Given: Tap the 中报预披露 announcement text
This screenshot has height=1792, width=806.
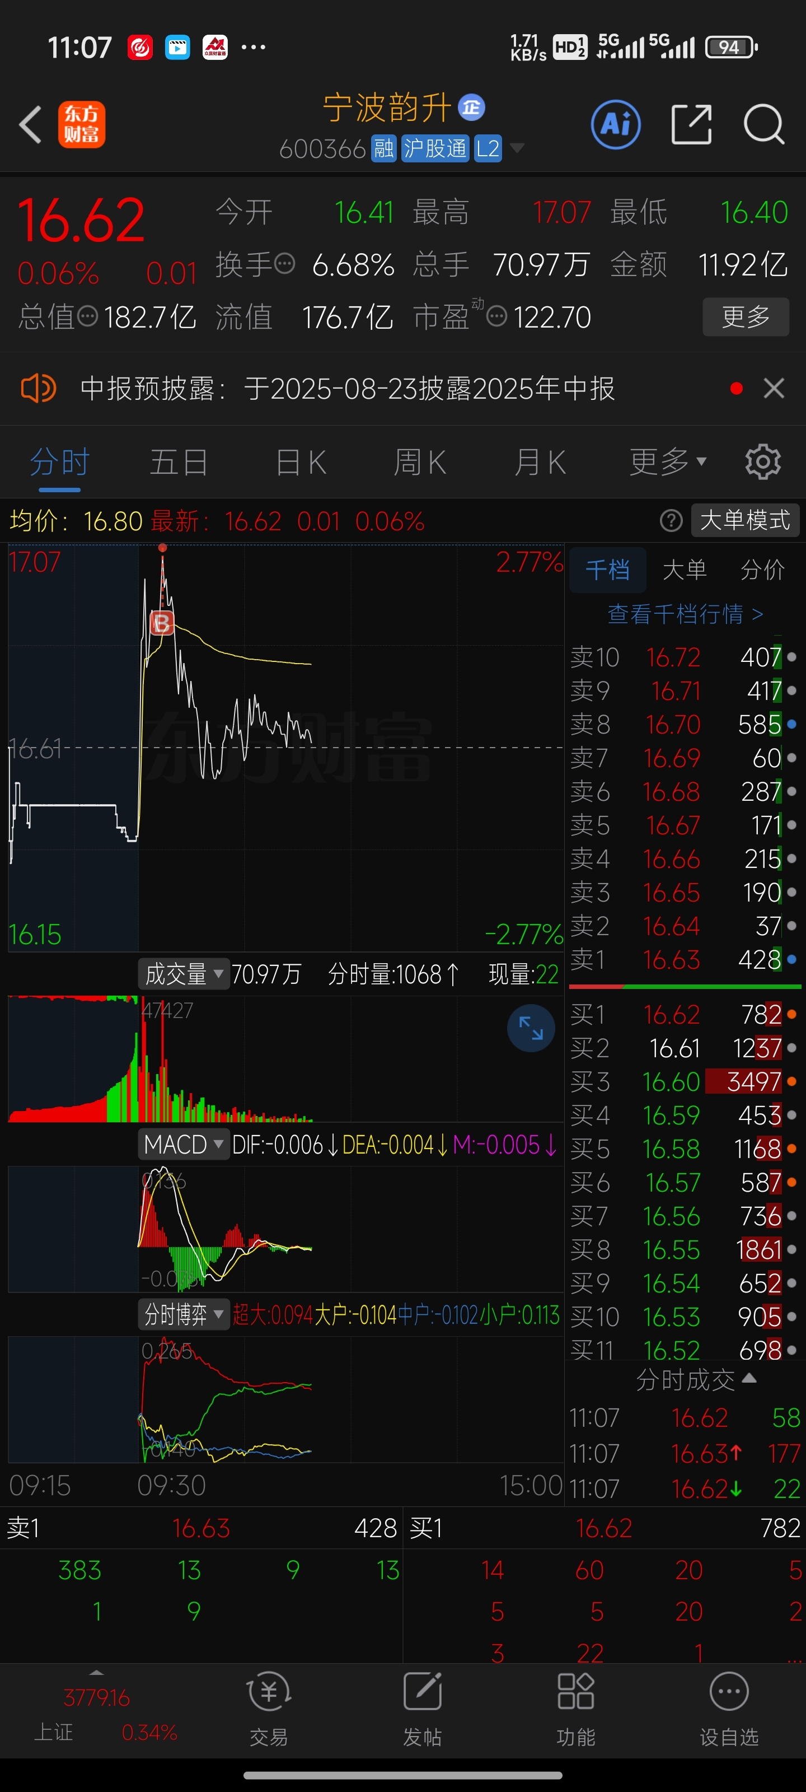Looking at the screenshot, I should pos(348,388).
